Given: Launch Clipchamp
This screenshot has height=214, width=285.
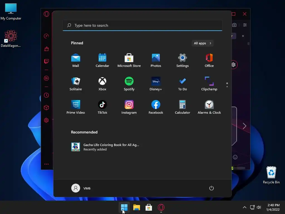Looking at the screenshot, I should pos(209,84).
